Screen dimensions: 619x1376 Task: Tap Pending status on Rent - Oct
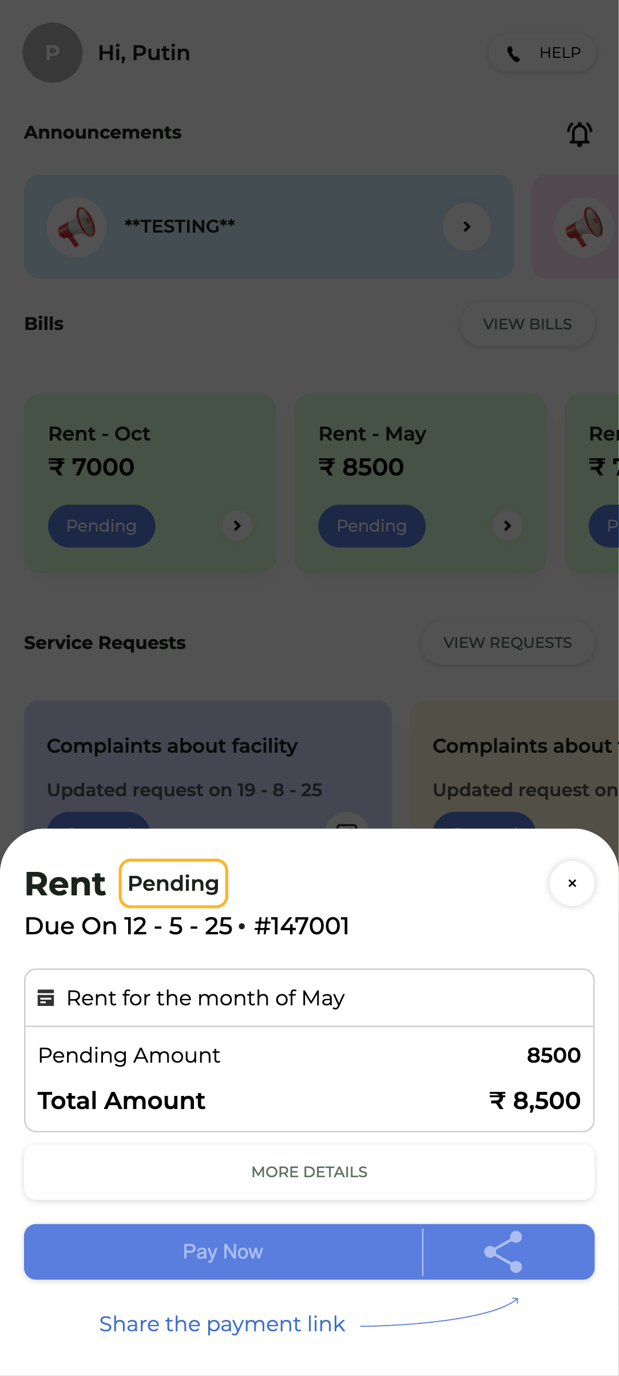pyautogui.click(x=101, y=526)
